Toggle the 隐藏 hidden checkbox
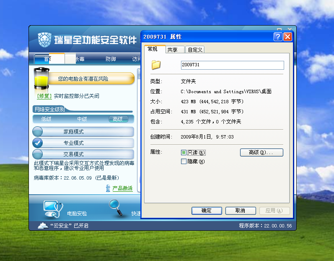This screenshot has width=334, height=261. [x=184, y=162]
